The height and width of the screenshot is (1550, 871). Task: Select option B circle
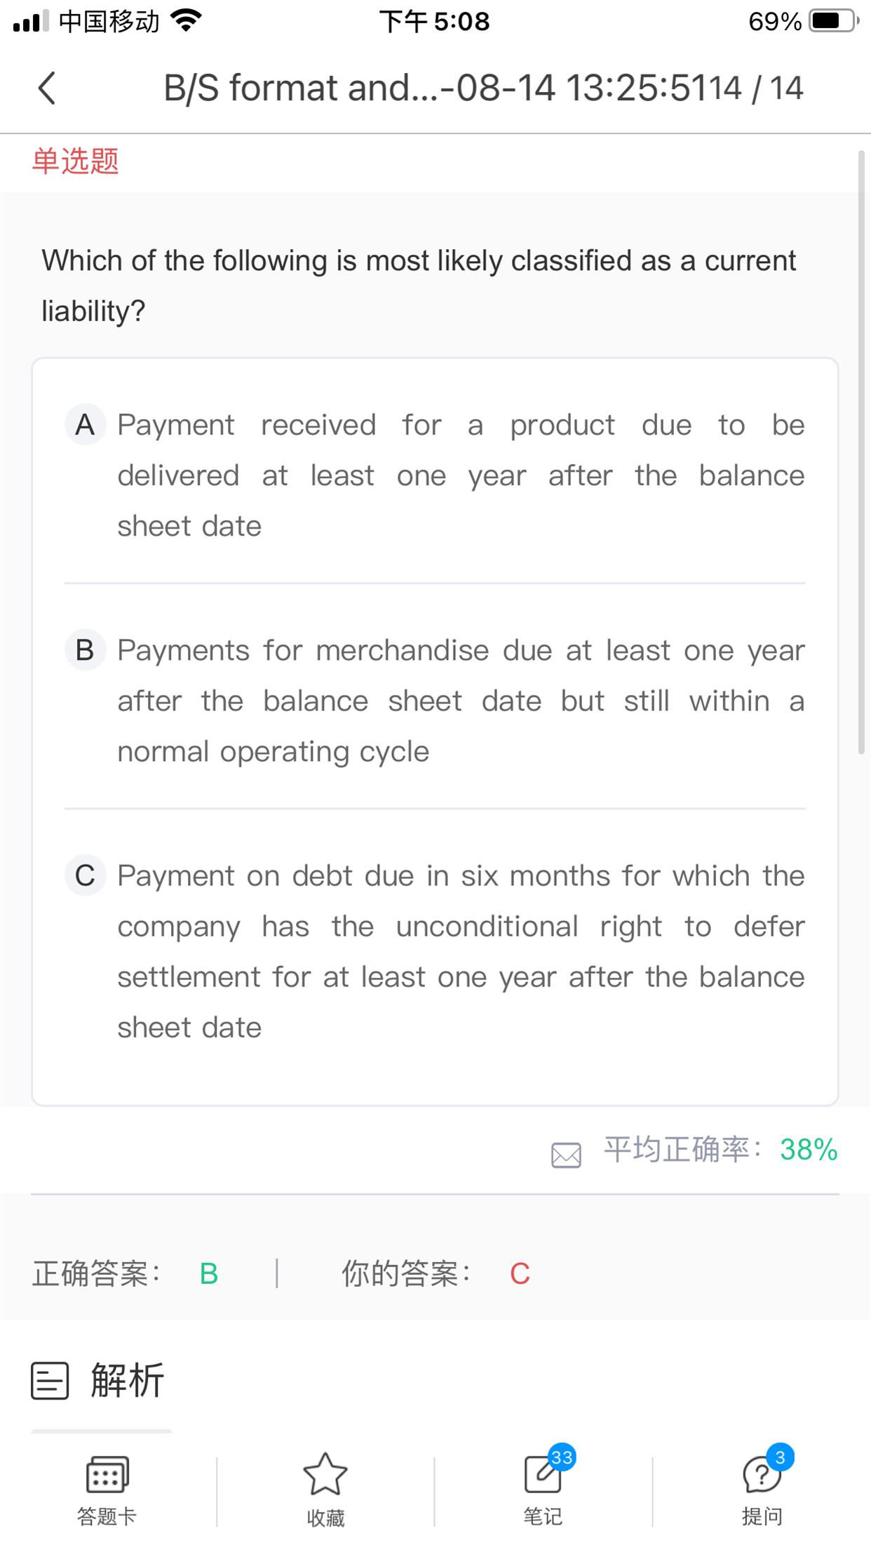[x=85, y=650]
